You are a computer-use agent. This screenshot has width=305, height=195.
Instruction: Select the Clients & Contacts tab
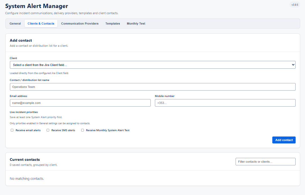pos(41,24)
